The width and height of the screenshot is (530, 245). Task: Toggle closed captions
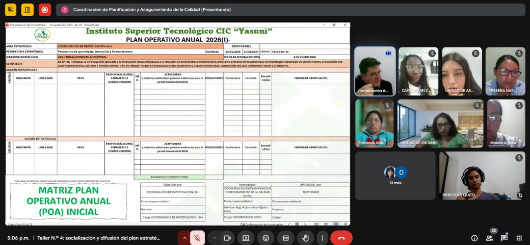(286, 238)
